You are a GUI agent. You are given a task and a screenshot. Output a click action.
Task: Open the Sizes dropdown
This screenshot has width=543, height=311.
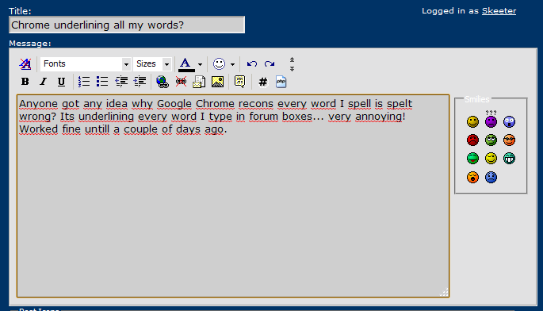tap(152, 64)
